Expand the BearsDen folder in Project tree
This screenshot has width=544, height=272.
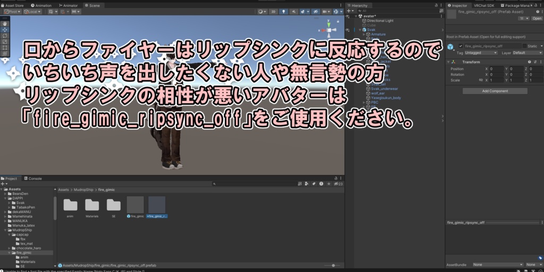5,194
